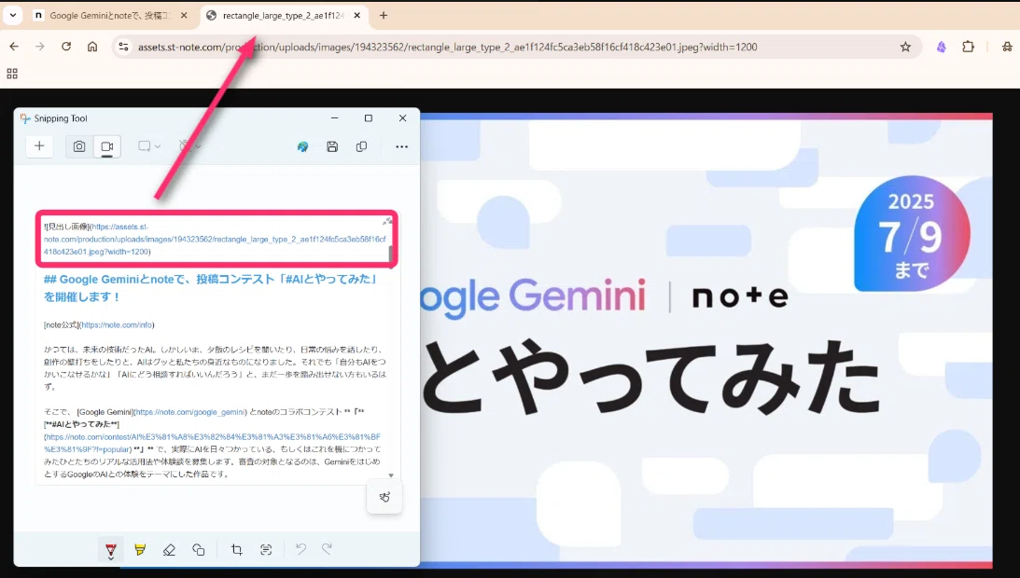Image resolution: width=1020 pixels, height=578 pixels.
Task: Select the rectangle_large_type_2 browser tab
Action: click(283, 16)
